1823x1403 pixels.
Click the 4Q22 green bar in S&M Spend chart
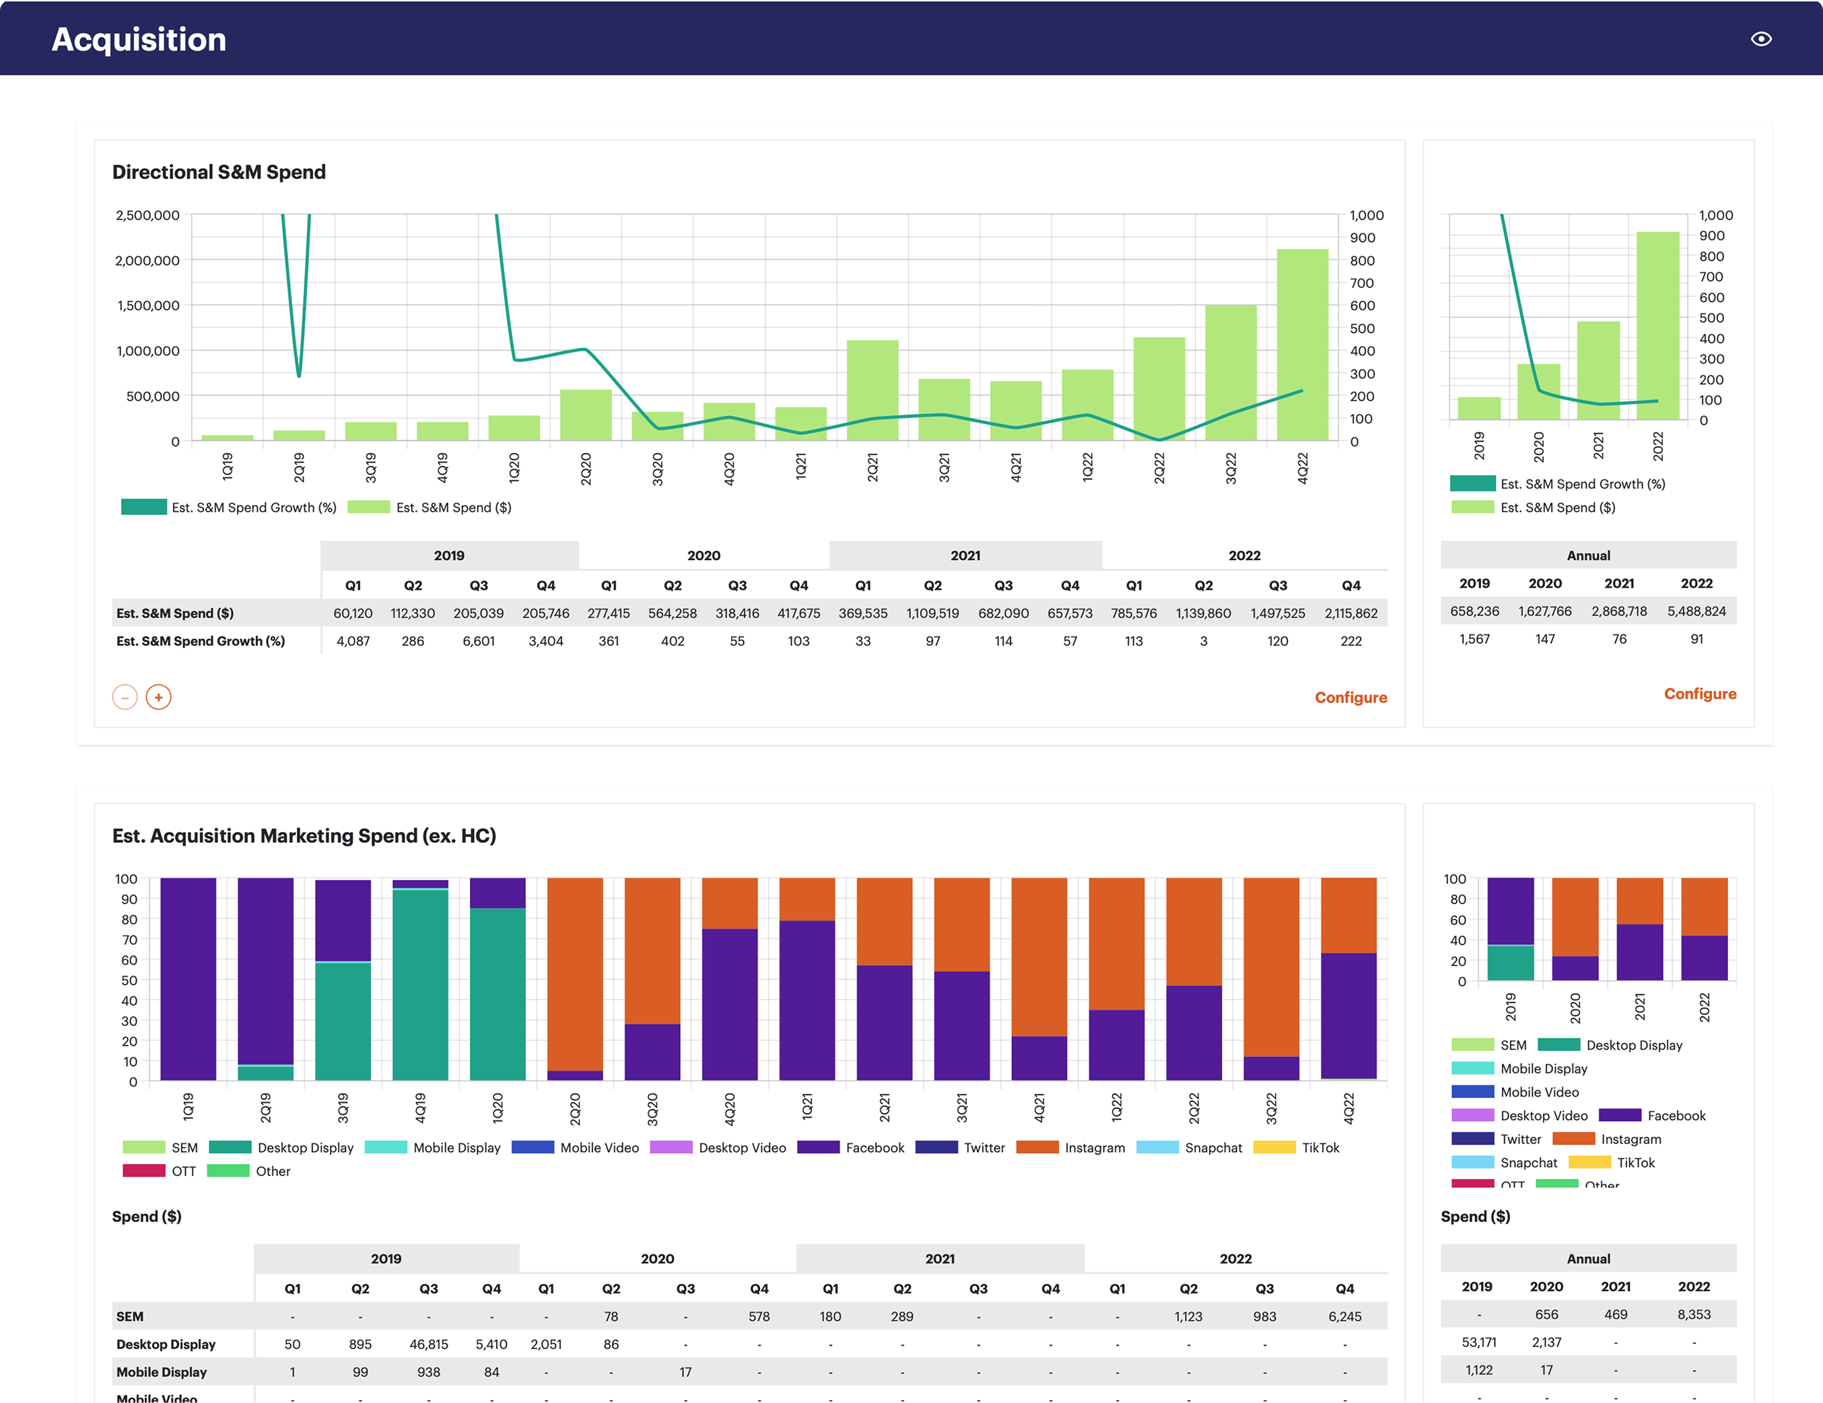pos(1302,344)
